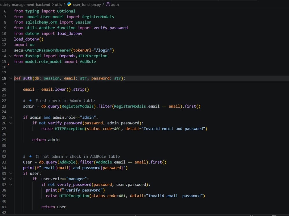This screenshot has width=289, height=216.
Task: Click on 'RegisterModals' import on line 7
Action: click(x=98, y=17)
